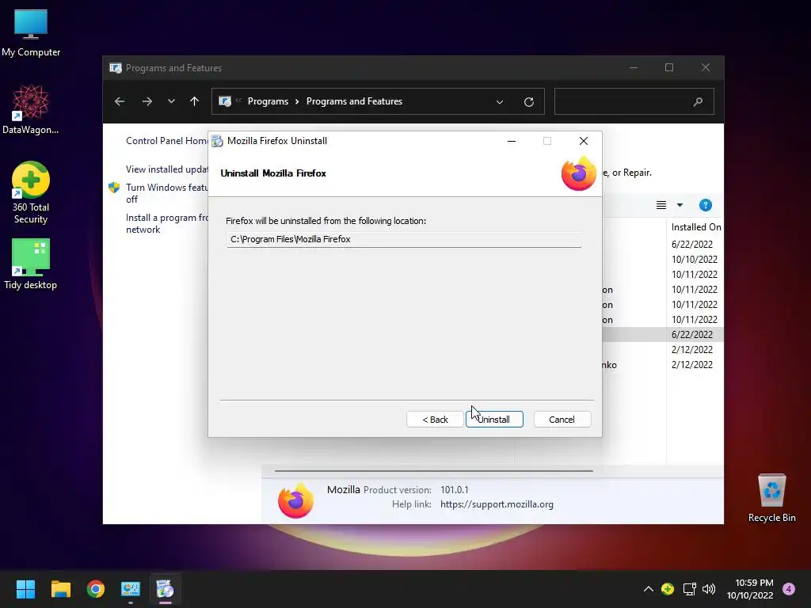Image resolution: width=811 pixels, height=608 pixels.
Task: Go back in Programs and Features navigation
Action: [120, 101]
